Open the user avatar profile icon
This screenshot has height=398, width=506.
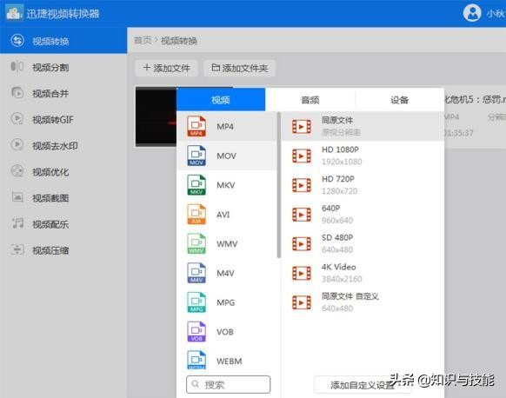472,13
